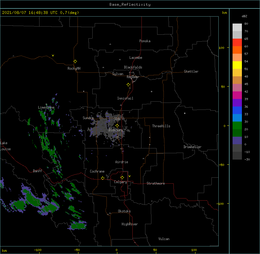Click the Innisfail city label
Screen dimensions: 260x254
(125, 98)
